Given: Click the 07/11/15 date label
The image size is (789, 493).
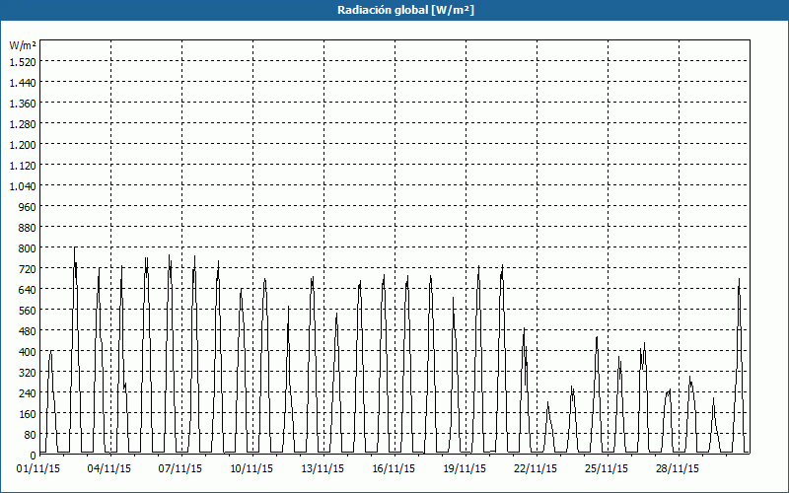Looking at the screenshot, I should (x=180, y=469).
